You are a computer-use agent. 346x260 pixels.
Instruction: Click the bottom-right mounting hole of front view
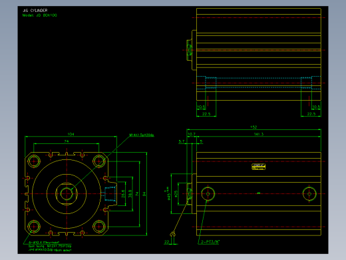tap(99, 227)
